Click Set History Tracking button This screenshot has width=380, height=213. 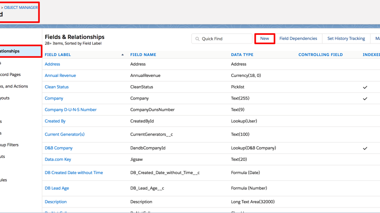click(x=346, y=38)
